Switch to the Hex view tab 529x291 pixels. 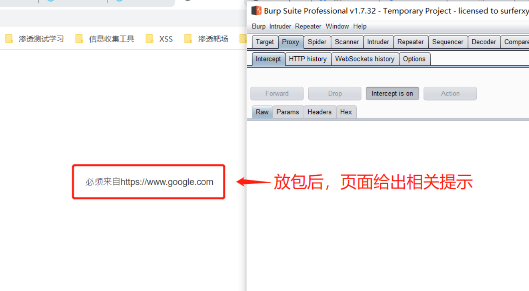pos(346,112)
